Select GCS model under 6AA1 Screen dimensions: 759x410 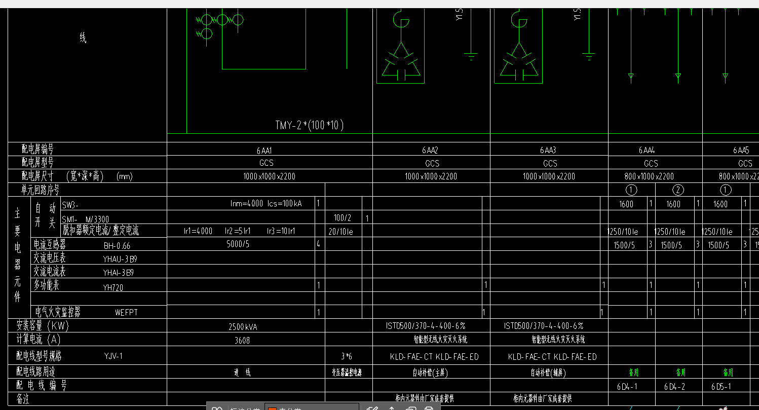pos(267,163)
